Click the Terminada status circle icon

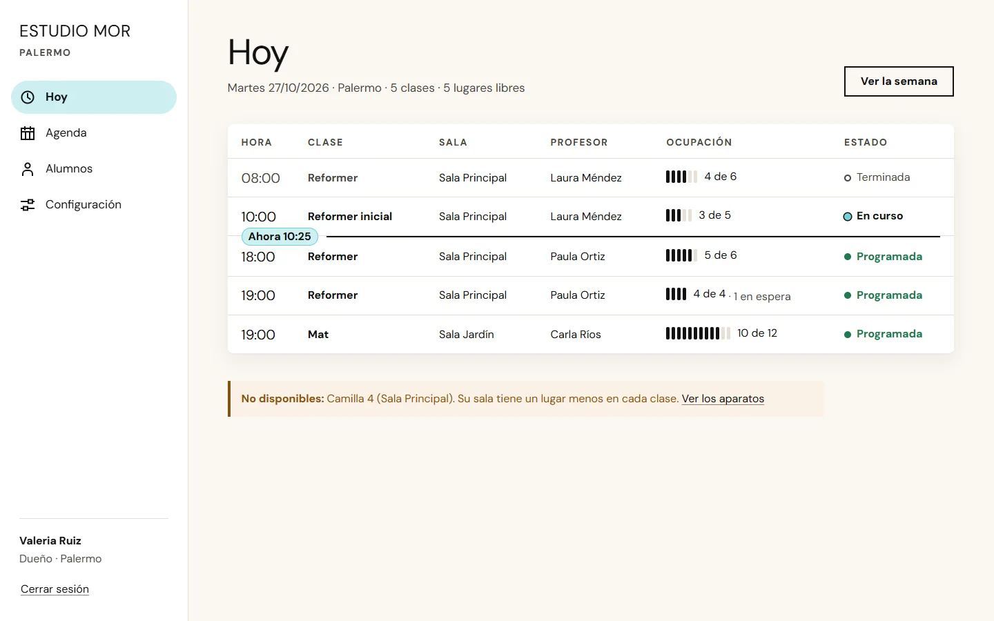tap(848, 178)
